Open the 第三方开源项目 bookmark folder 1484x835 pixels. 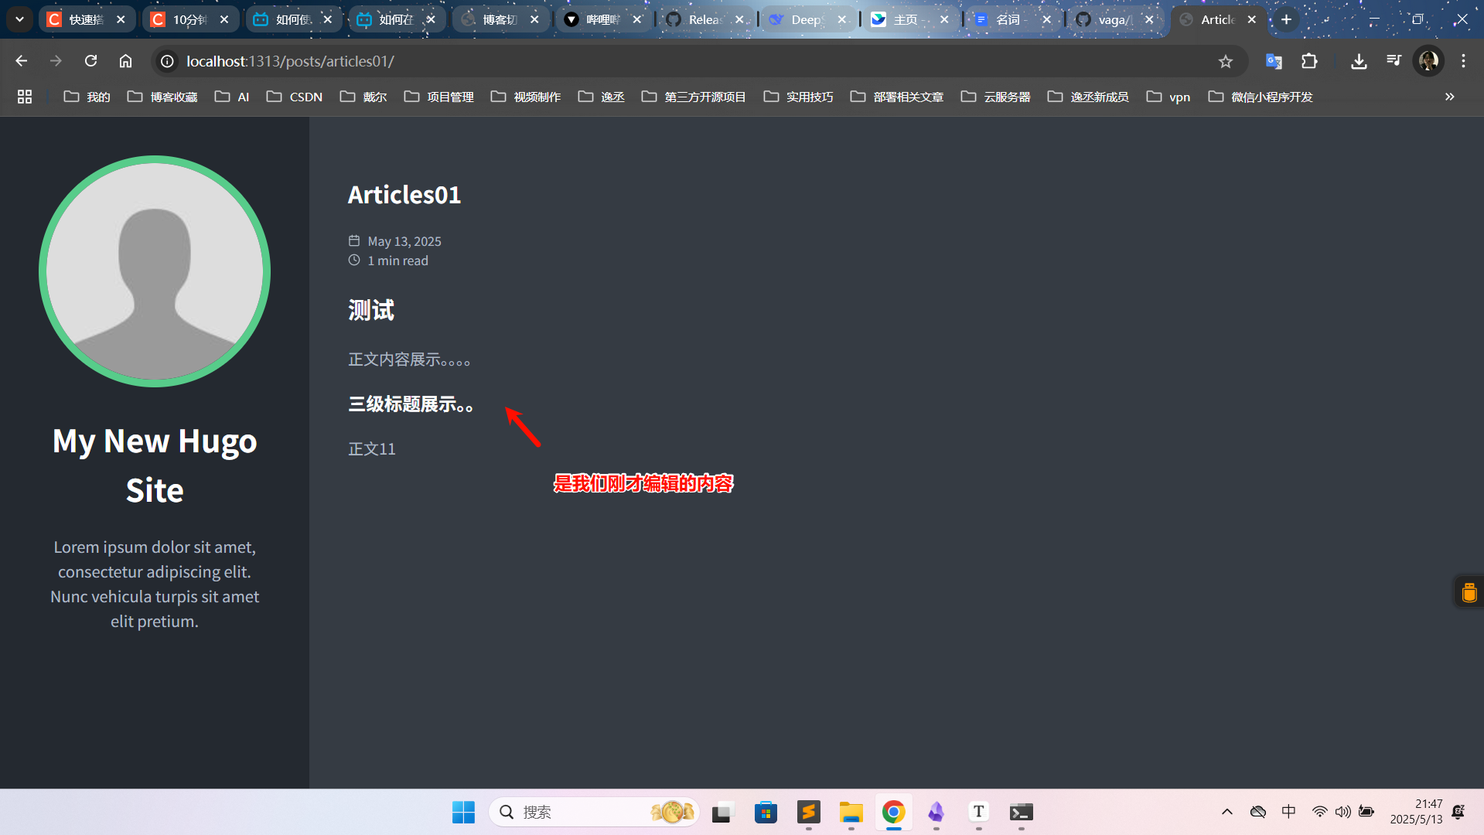(x=694, y=97)
